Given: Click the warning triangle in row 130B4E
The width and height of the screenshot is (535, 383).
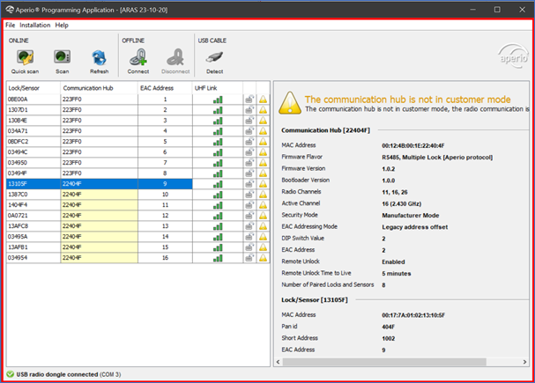Looking at the screenshot, I should click(263, 121).
